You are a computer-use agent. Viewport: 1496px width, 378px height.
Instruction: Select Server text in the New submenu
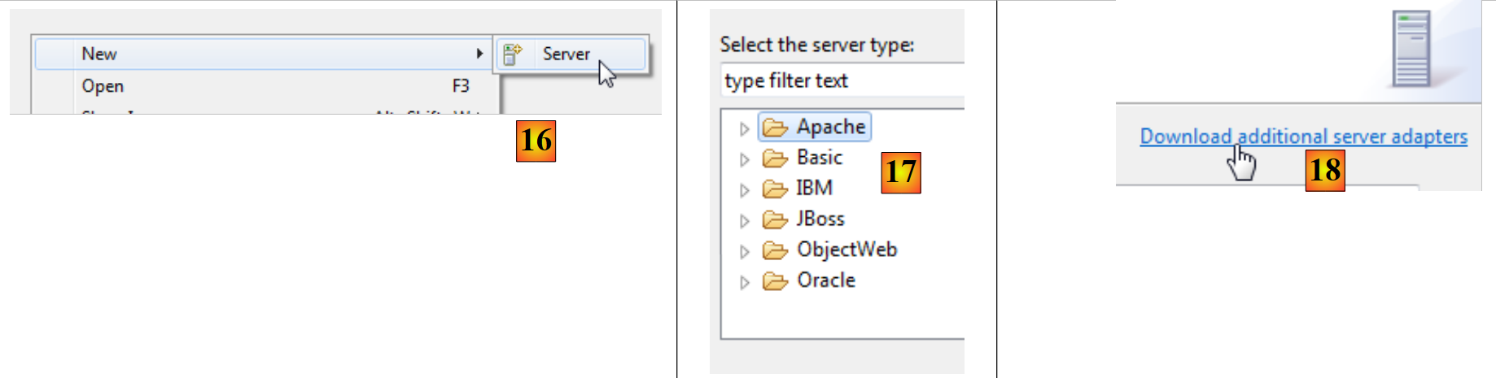coord(566,54)
